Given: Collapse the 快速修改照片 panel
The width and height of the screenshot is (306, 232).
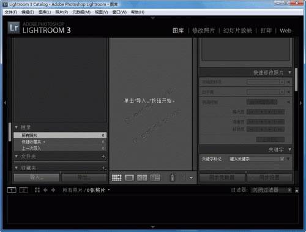Looking at the screenshot, I should click(x=289, y=72).
